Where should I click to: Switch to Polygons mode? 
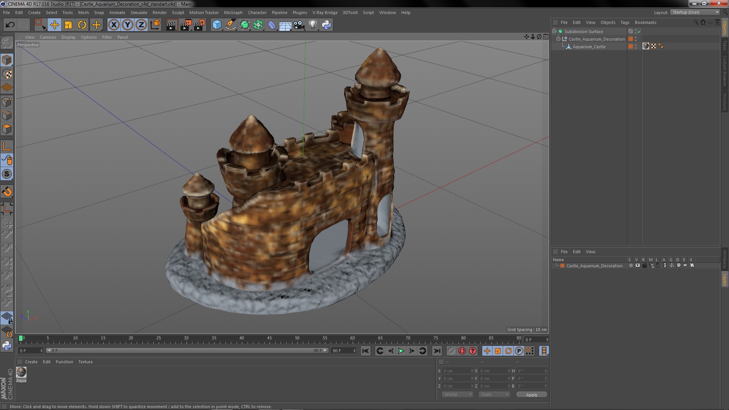7,129
